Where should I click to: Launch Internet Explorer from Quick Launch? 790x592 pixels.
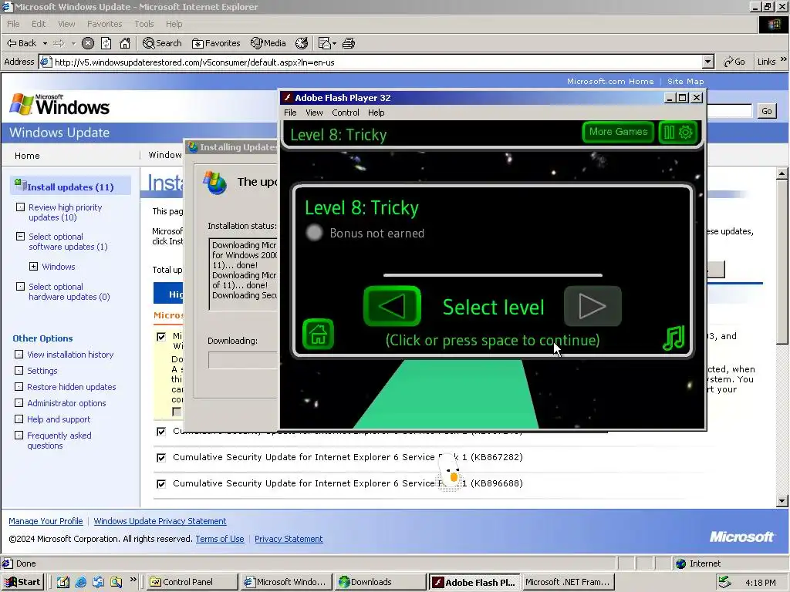(80, 582)
